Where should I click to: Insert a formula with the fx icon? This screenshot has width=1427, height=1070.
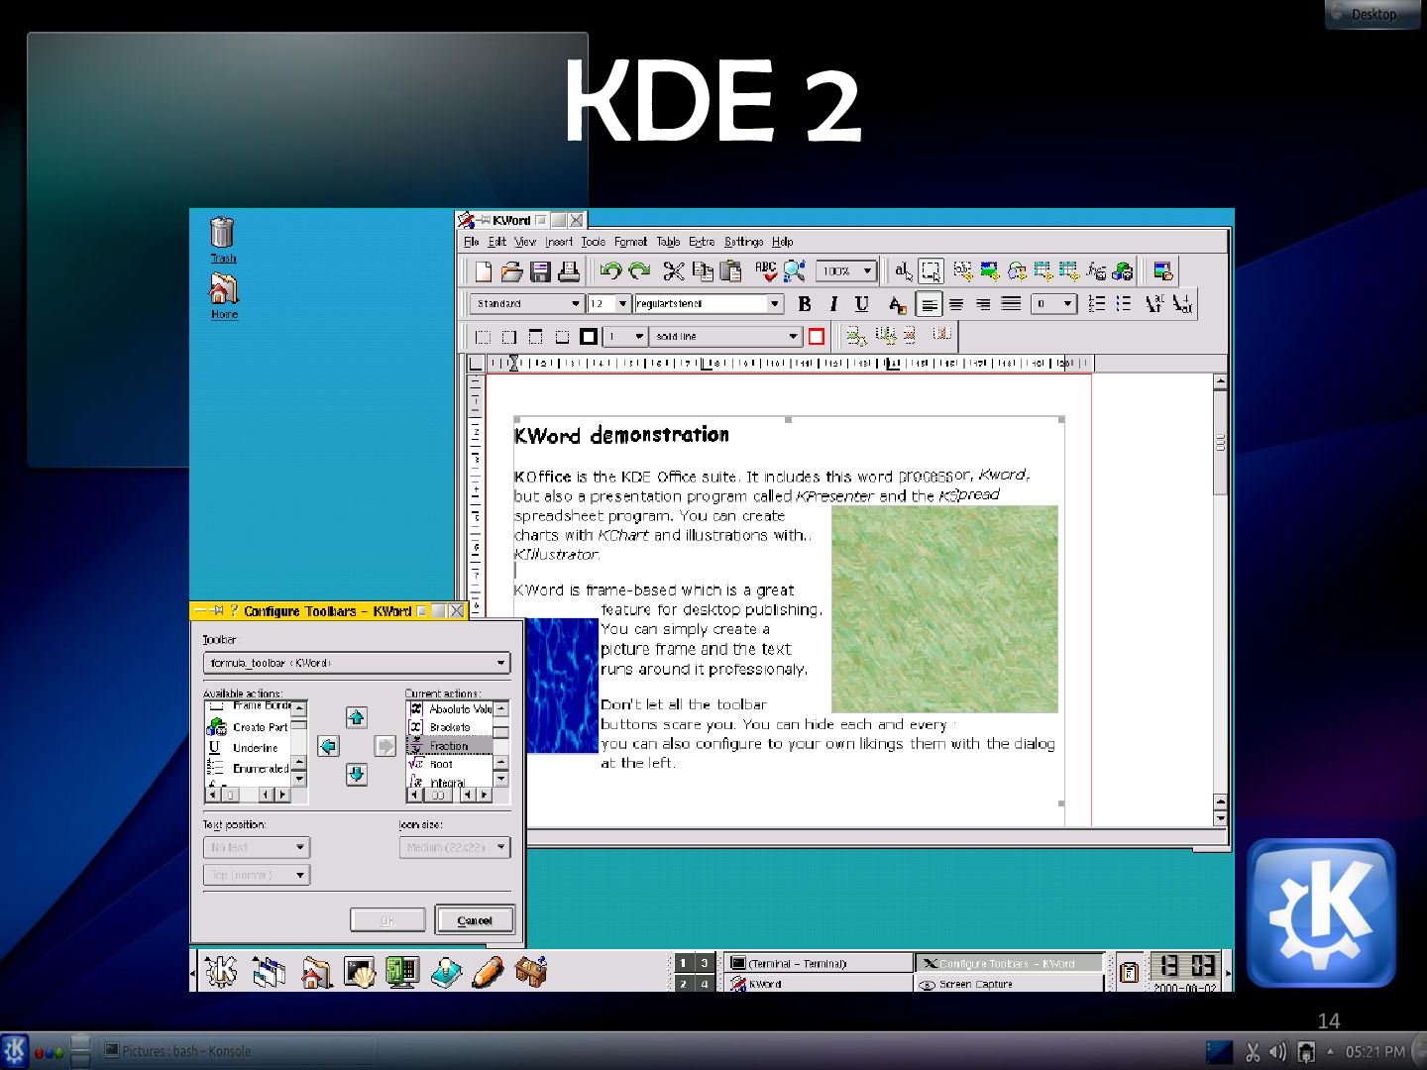[x=1095, y=270]
